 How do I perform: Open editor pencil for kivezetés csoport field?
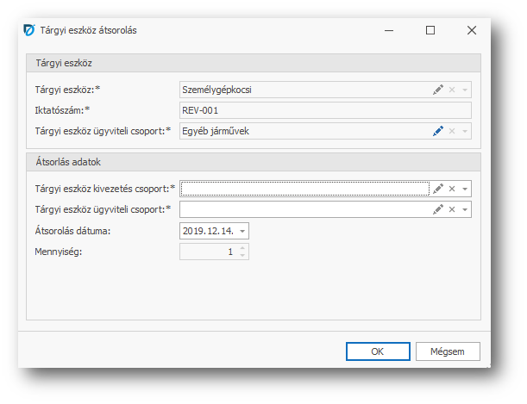[438, 189]
